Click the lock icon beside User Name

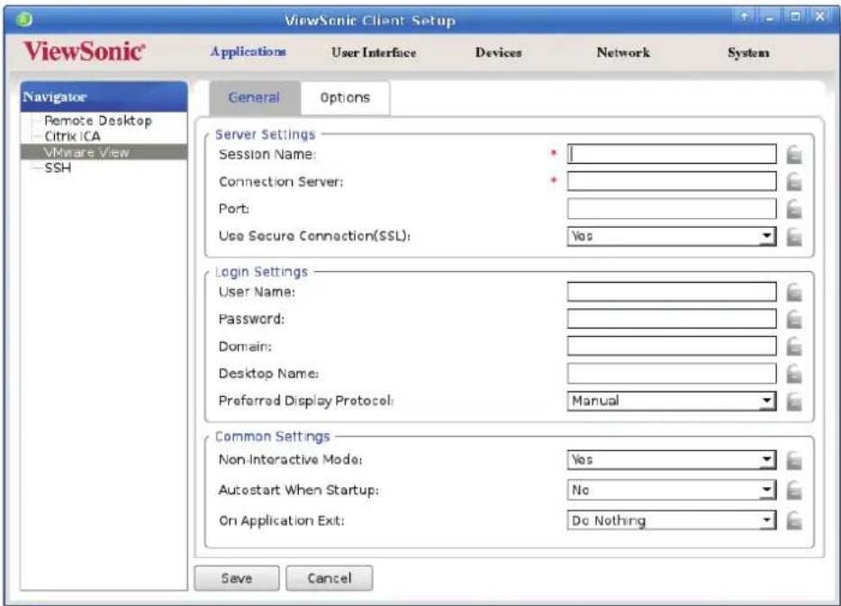(x=794, y=293)
